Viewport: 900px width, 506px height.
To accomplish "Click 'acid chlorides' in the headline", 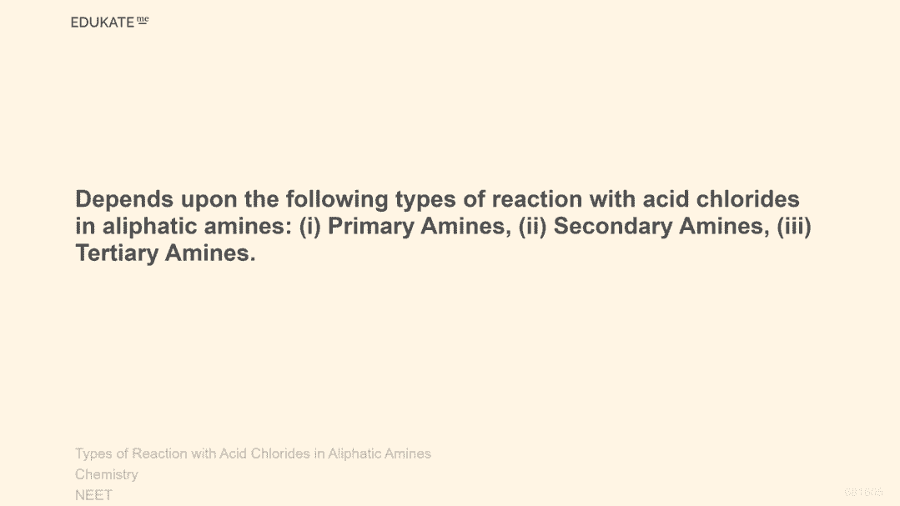I will (x=721, y=200).
